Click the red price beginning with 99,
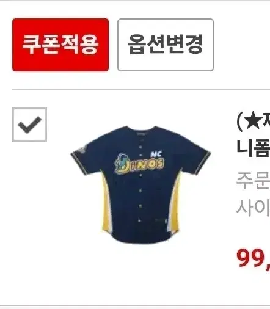The image size is (270, 309). tap(254, 259)
